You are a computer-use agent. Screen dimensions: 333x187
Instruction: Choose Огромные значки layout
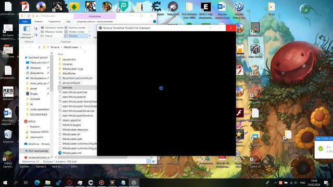point(52,28)
